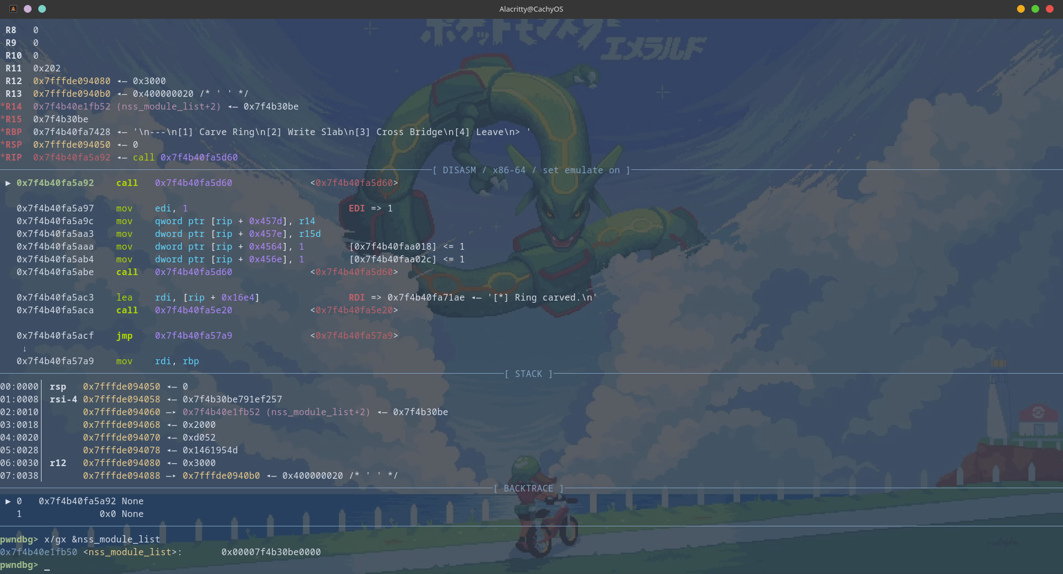Click the lavender circle button in the title bar

coord(28,9)
